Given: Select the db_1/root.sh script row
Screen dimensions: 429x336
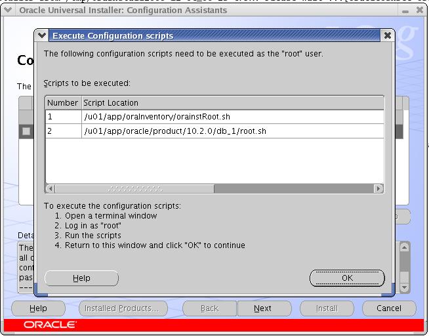Looking at the screenshot, I should [214, 131].
